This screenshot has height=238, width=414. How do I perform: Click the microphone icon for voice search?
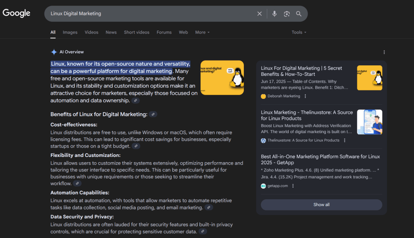click(x=275, y=13)
